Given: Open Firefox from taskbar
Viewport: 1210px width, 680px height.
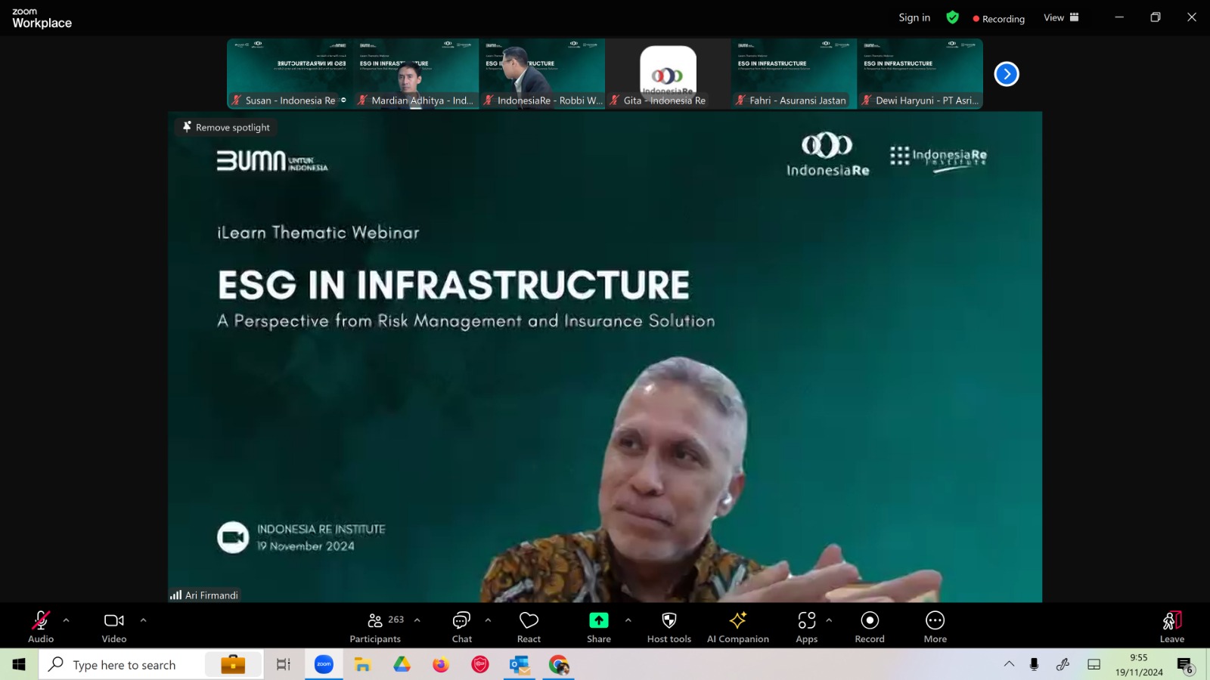Looking at the screenshot, I should click(441, 664).
